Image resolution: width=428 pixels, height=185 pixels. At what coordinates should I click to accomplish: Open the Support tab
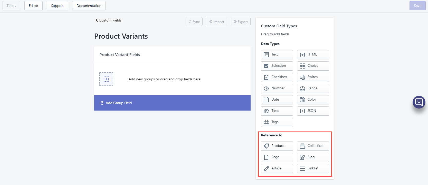(x=57, y=6)
